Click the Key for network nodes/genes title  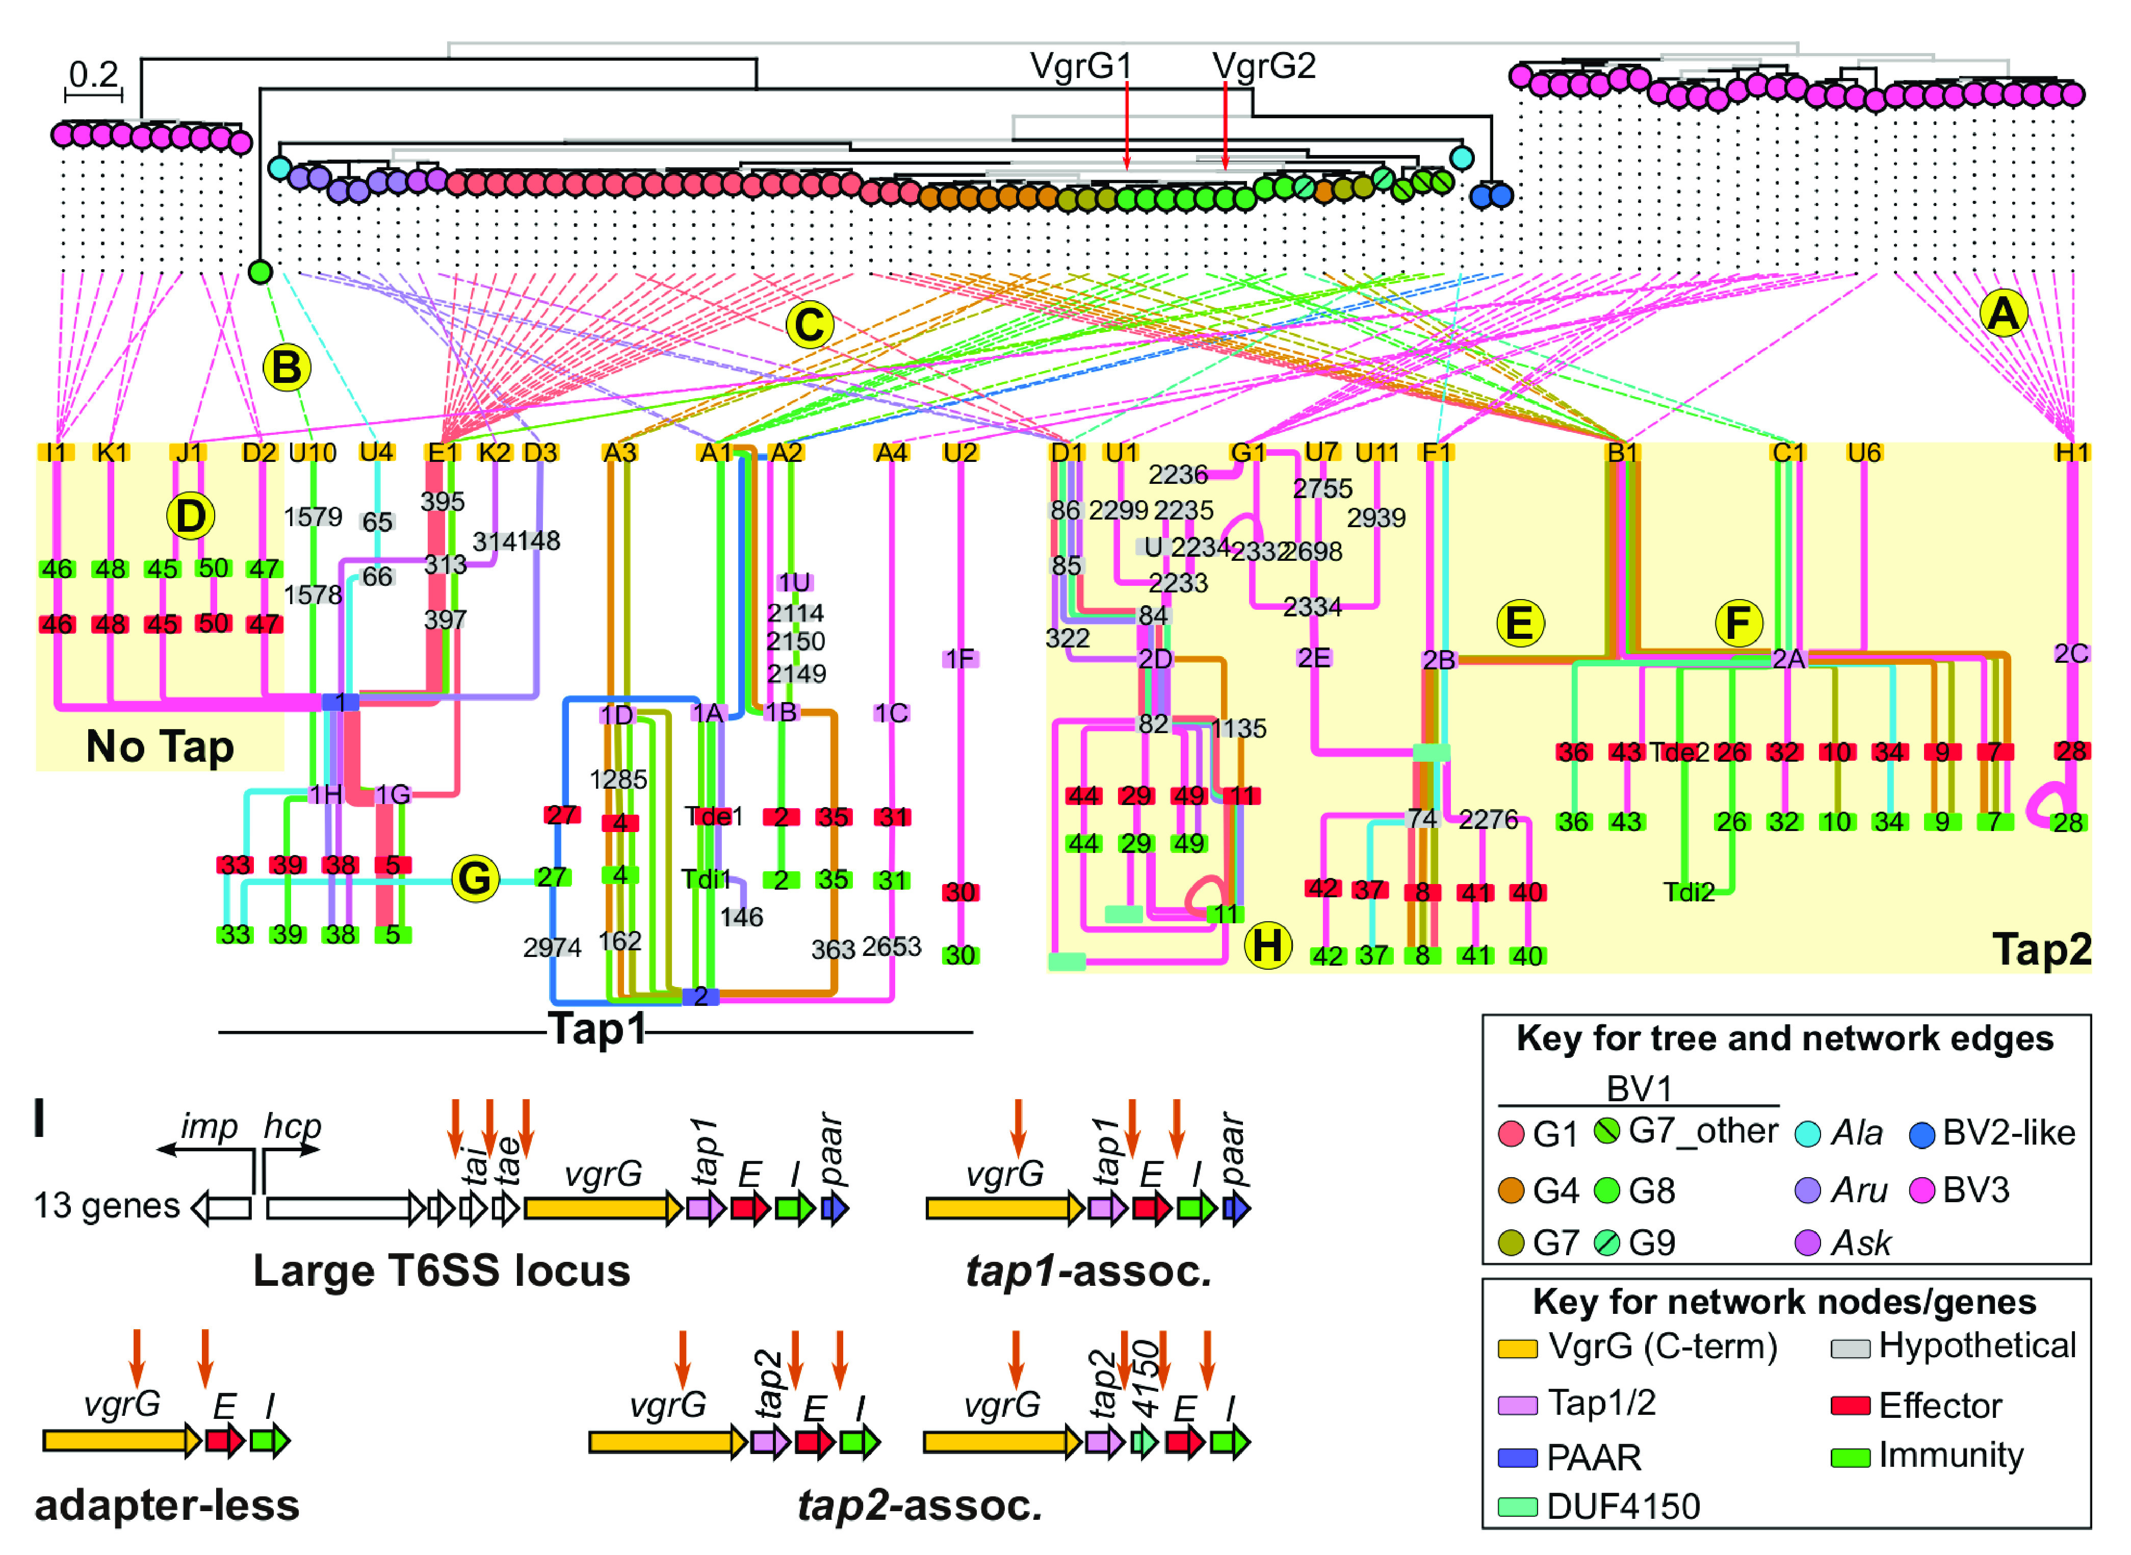tap(1785, 1302)
